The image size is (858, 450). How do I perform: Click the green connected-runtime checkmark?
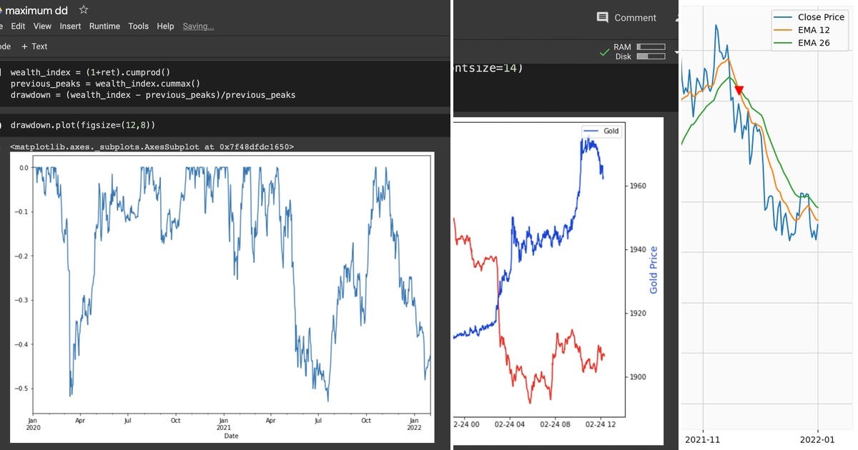pyautogui.click(x=603, y=51)
